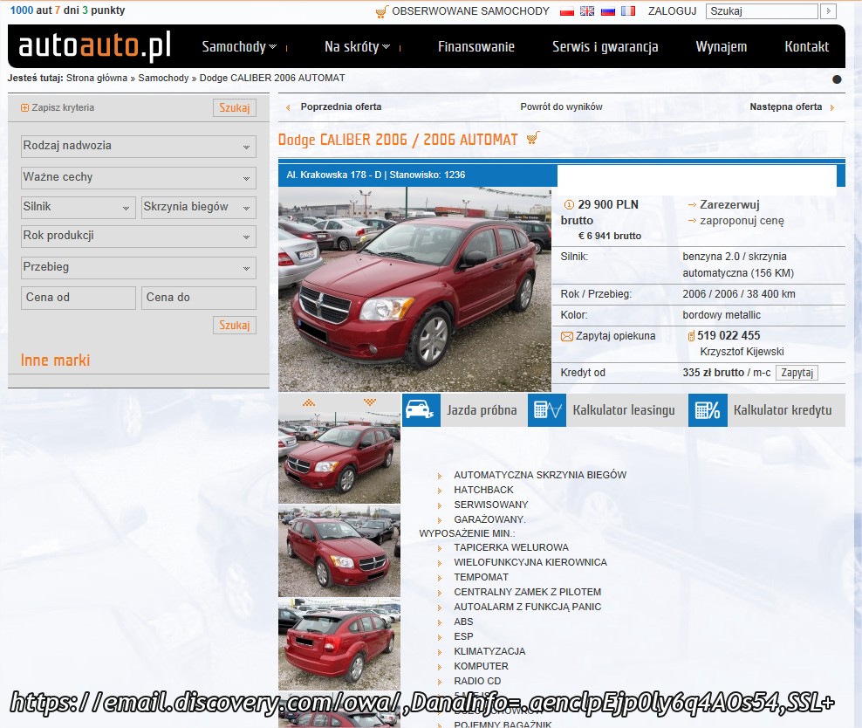Screen dimensions: 862x728
Task: Open the Samochody menu
Action: 239,47
